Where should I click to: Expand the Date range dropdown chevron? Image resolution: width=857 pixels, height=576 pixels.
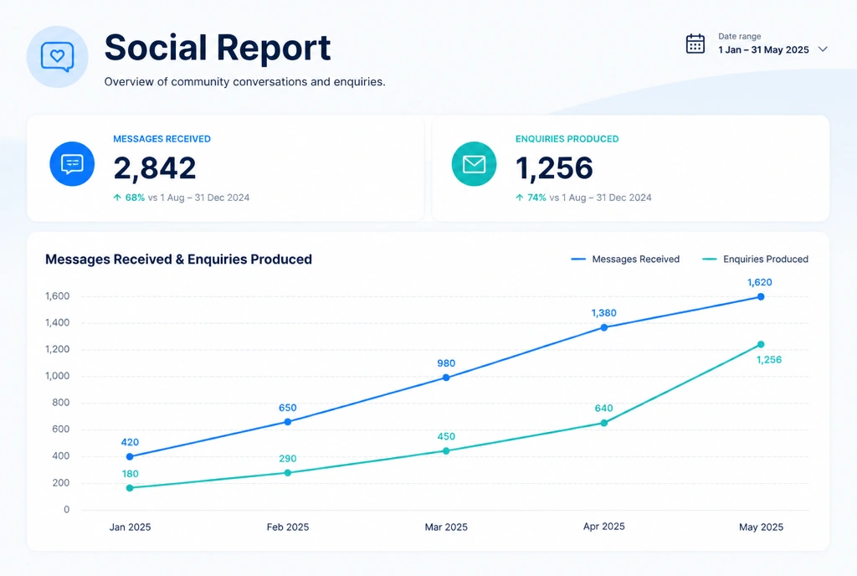point(823,49)
